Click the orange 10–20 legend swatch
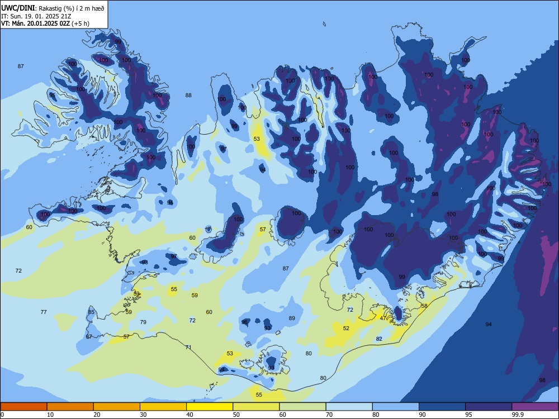Screen dimensions: 559x419 [x=70, y=407]
